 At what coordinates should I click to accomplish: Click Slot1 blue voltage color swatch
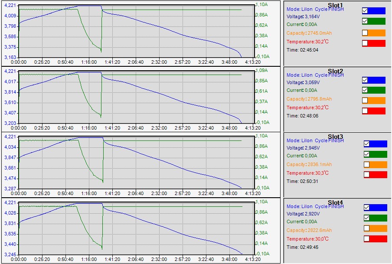click(x=376, y=10)
